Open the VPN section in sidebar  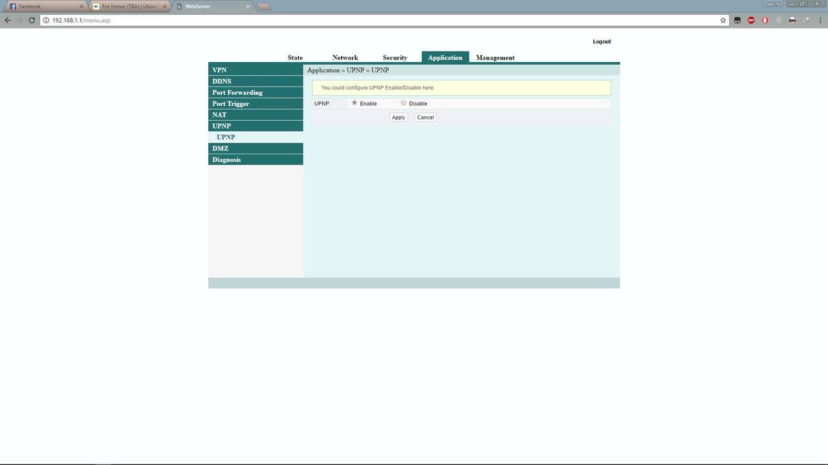[219, 70]
